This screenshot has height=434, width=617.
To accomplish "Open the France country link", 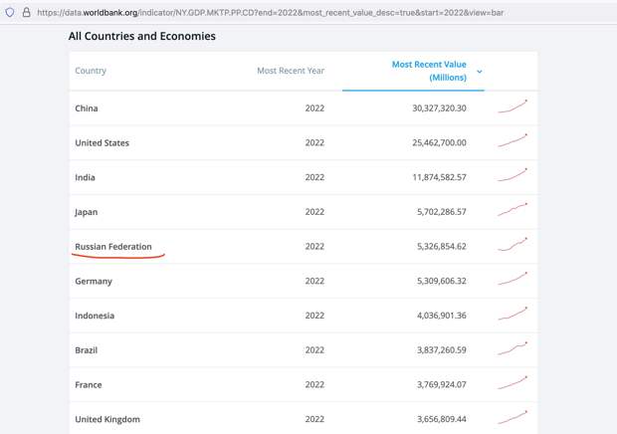I will tap(89, 385).
